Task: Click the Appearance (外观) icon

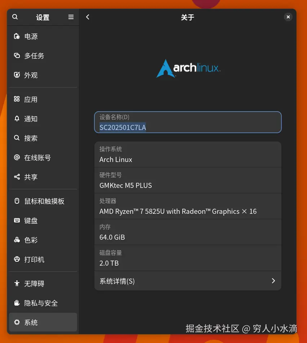Action: [17, 75]
